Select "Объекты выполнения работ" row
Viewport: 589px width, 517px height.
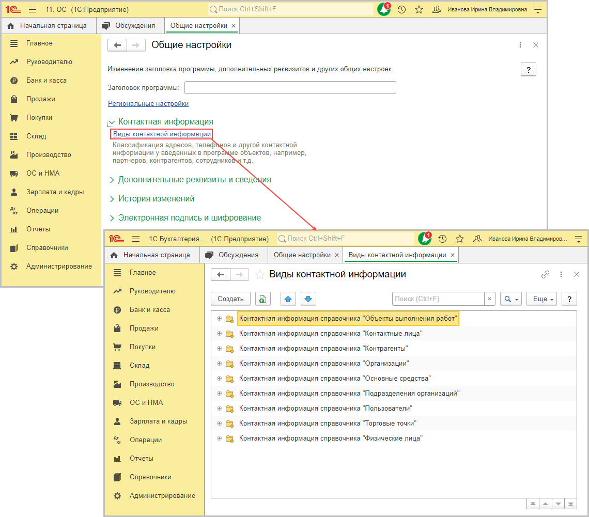click(x=394, y=318)
